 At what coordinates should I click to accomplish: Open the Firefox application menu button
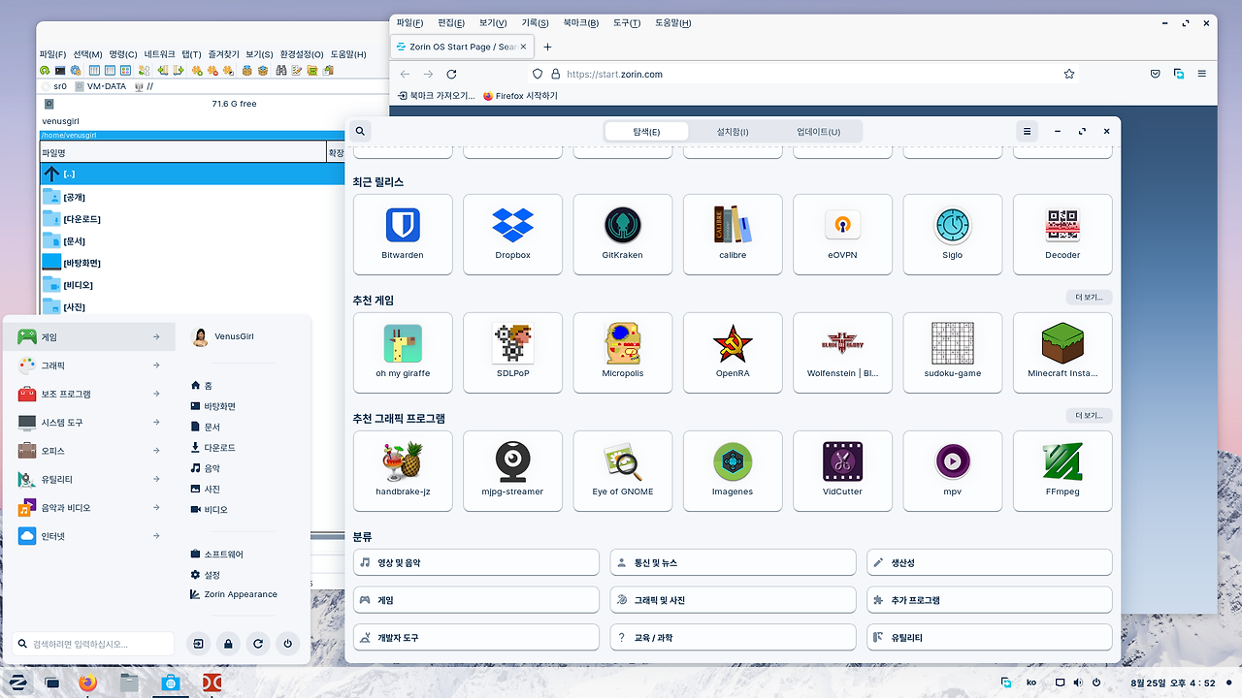click(x=1202, y=74)
